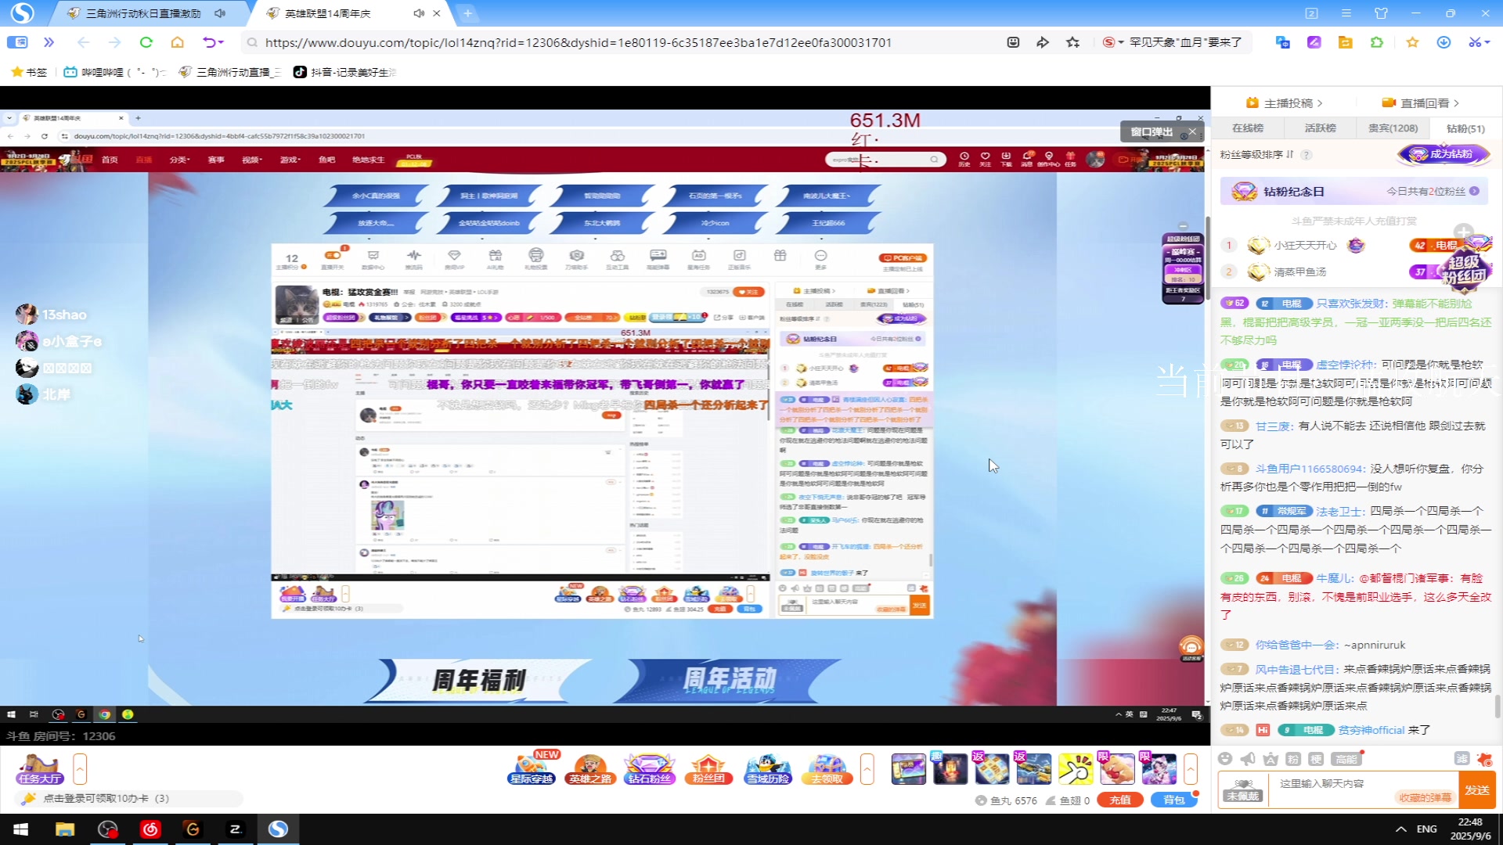Open the download manager icon
Screen dimensions: 1503x845
[1444, 42]
